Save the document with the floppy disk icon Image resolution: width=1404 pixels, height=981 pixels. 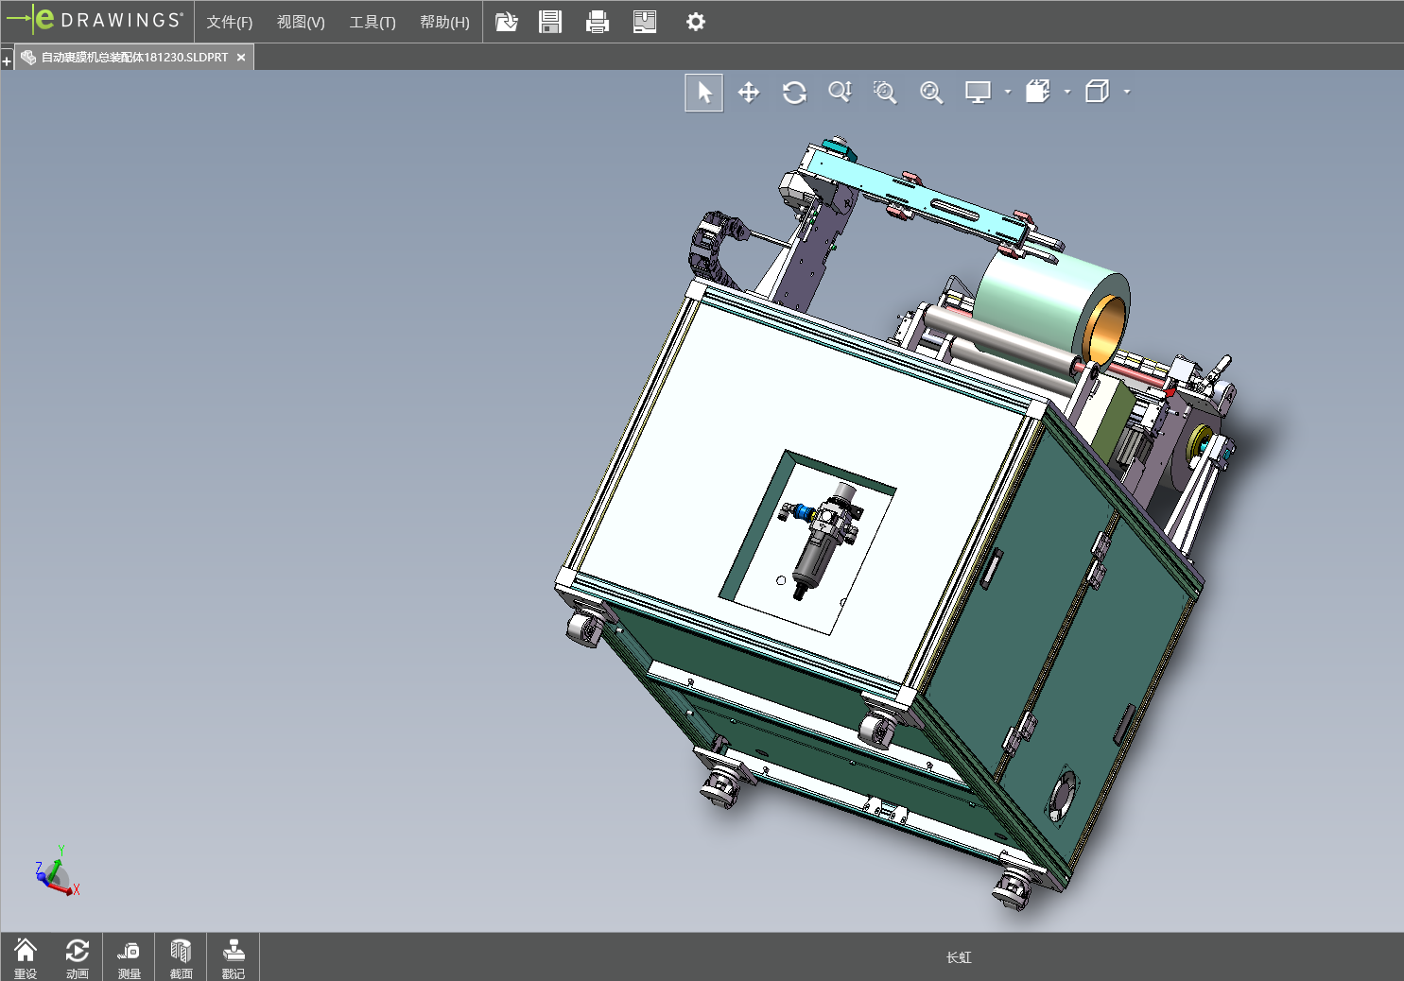550,22
